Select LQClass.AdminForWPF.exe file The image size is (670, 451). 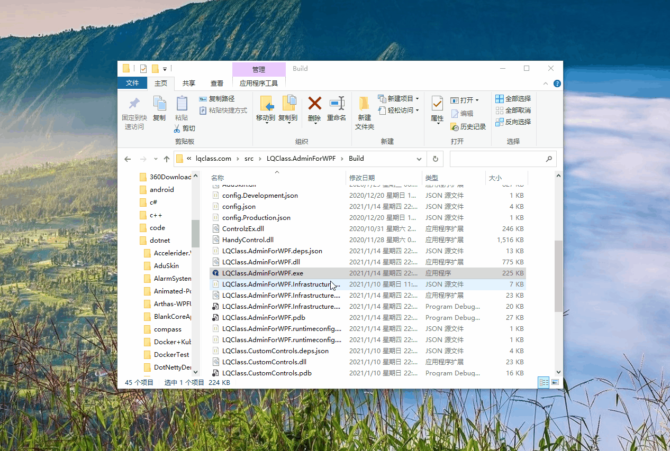pyautogui.click(x=368, y=273)
